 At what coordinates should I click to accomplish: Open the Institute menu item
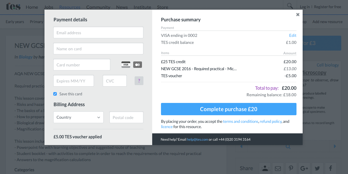[x=142, y=7]
